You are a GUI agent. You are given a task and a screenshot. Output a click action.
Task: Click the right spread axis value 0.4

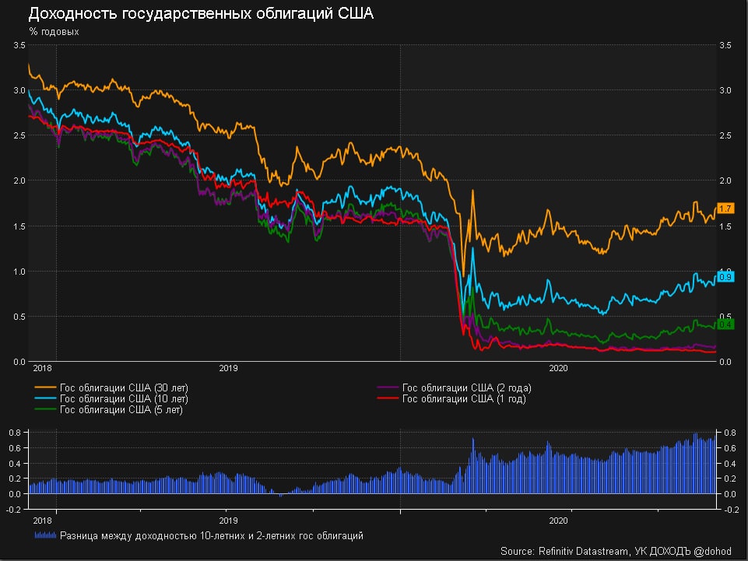[730, 464]
